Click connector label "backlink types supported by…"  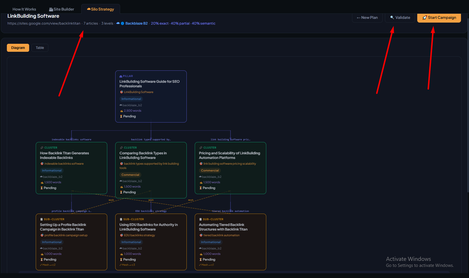click(151, 140)
